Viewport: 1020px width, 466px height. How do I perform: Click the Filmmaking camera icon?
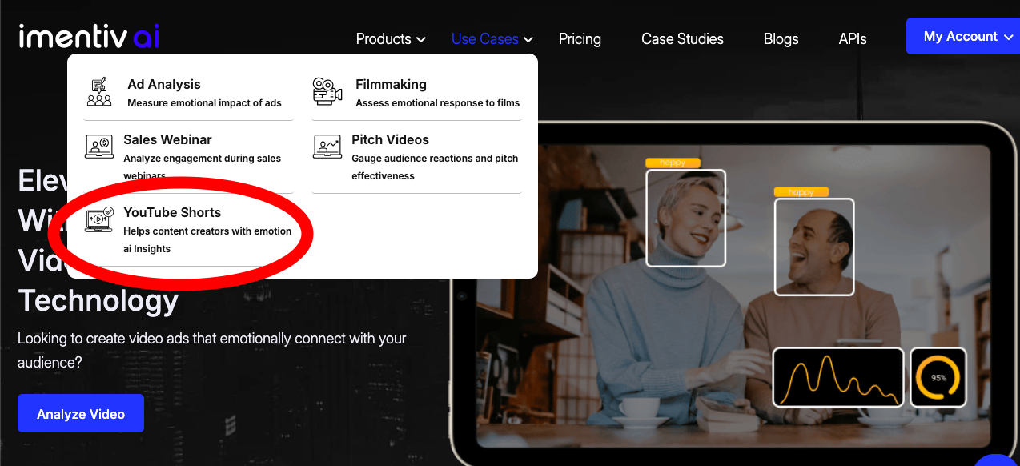[x=327, y=91]
